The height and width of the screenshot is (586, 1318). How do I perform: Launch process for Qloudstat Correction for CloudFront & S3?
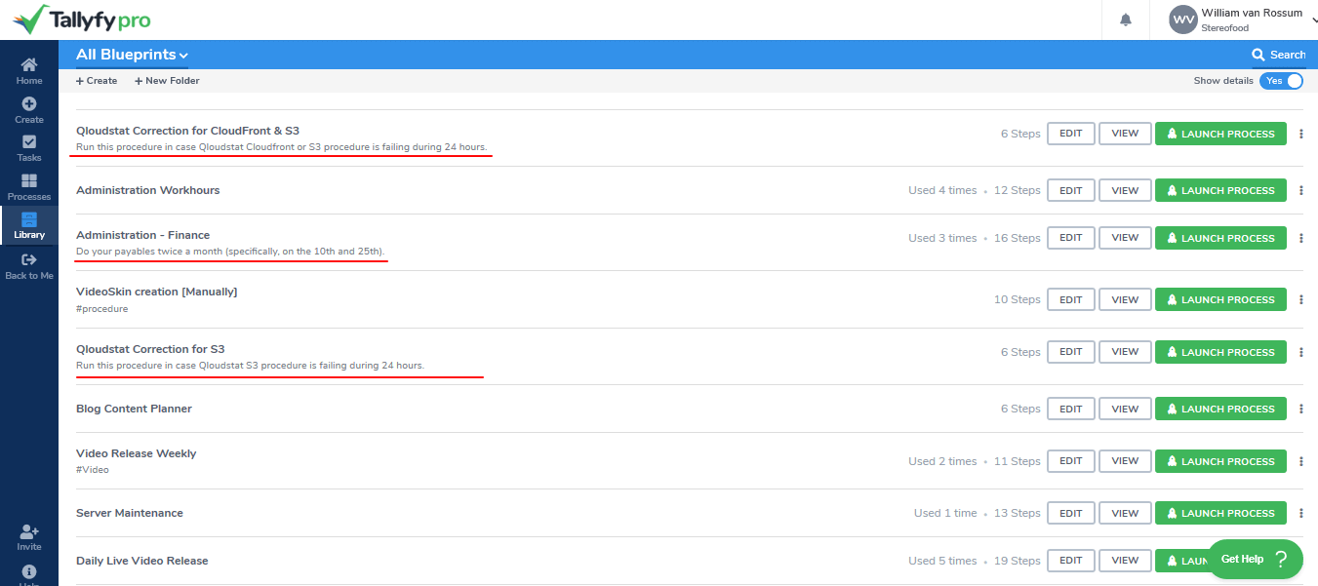(x=1220, y=134)
